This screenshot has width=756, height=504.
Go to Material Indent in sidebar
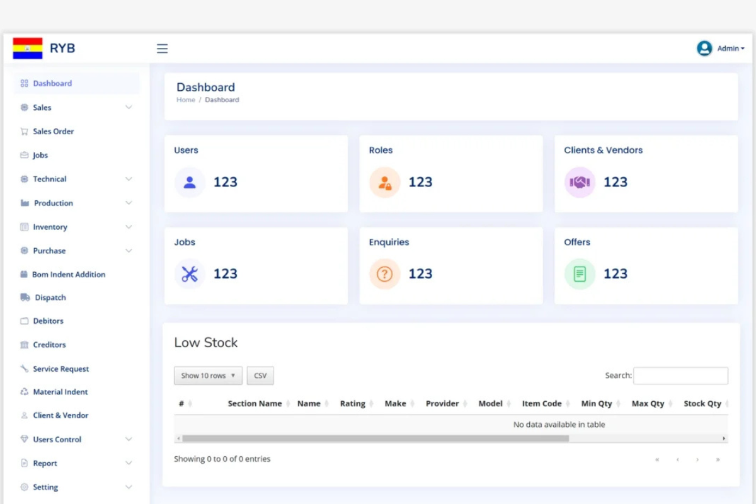pos(60,392)
